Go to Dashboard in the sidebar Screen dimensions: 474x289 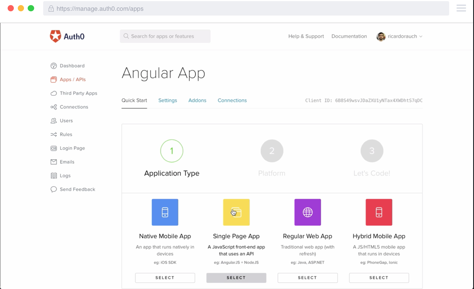click(72, 66)
